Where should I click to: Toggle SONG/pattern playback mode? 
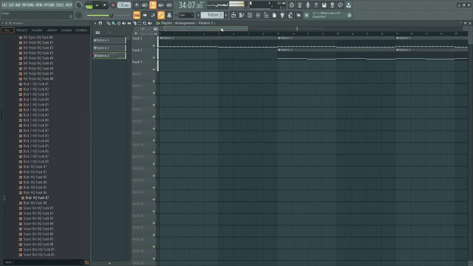[89, 6]
